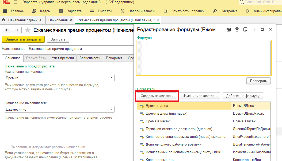The image size is (282, 161).
Task: Select Доля неполного рабочего времени row
Action: coord(204,144)
